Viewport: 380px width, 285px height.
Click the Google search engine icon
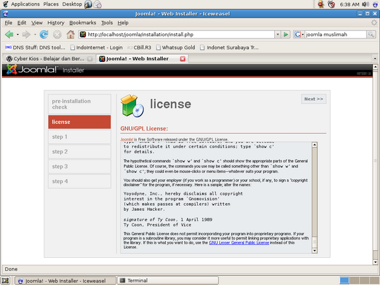point(298,34)
